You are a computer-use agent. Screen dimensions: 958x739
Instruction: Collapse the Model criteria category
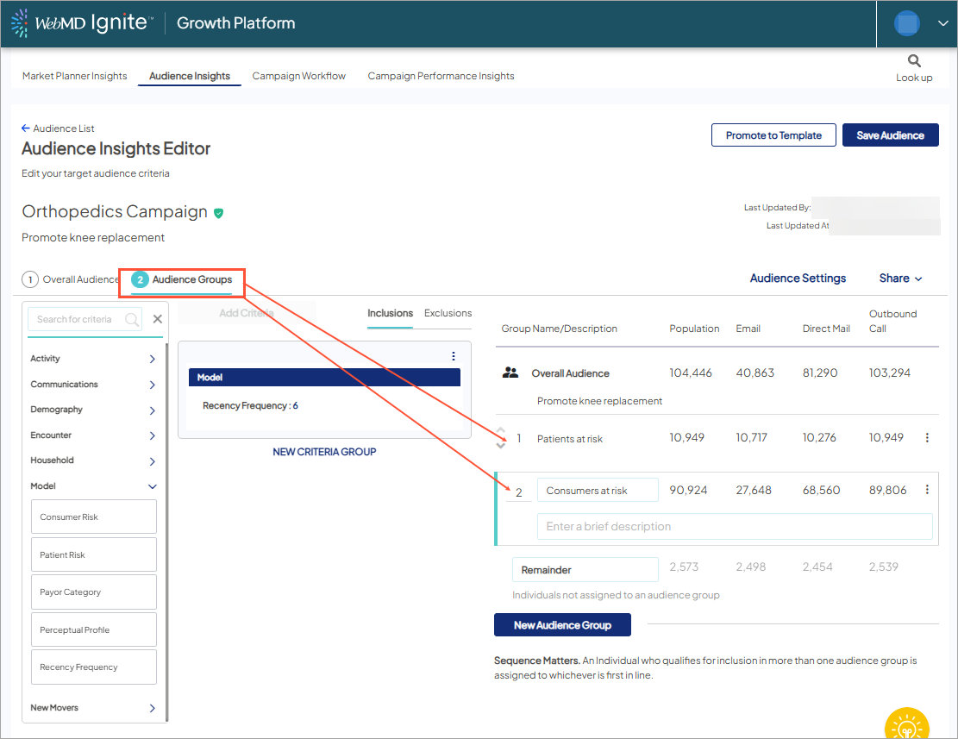pyautogui.click(x=152, y=486)
